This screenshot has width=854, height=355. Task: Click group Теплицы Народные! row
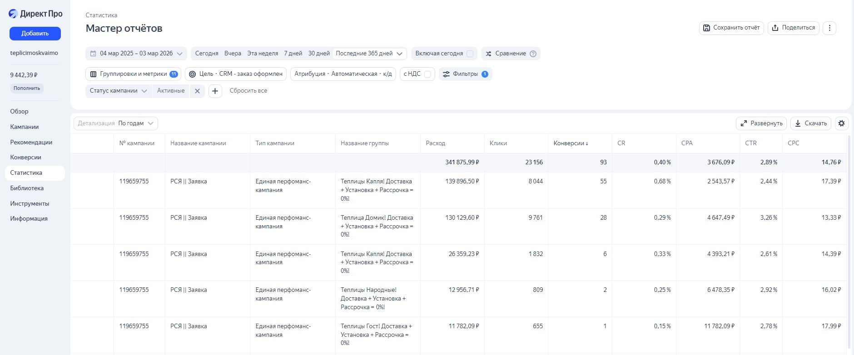[x=373, y=299]
